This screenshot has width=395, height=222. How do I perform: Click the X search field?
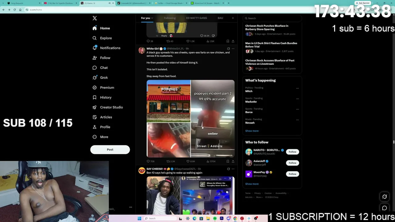pyautogui.click(x=272, y=18)
